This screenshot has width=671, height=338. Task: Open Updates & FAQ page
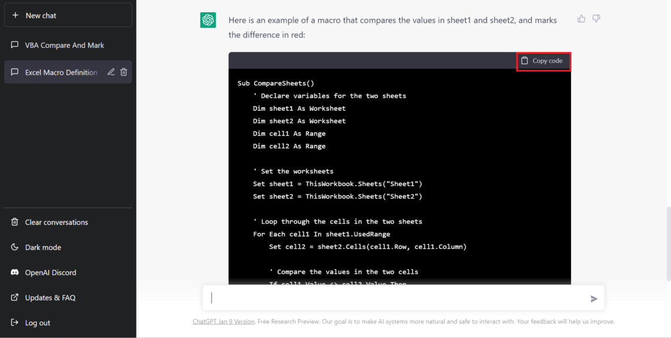(x=50, y=298)
